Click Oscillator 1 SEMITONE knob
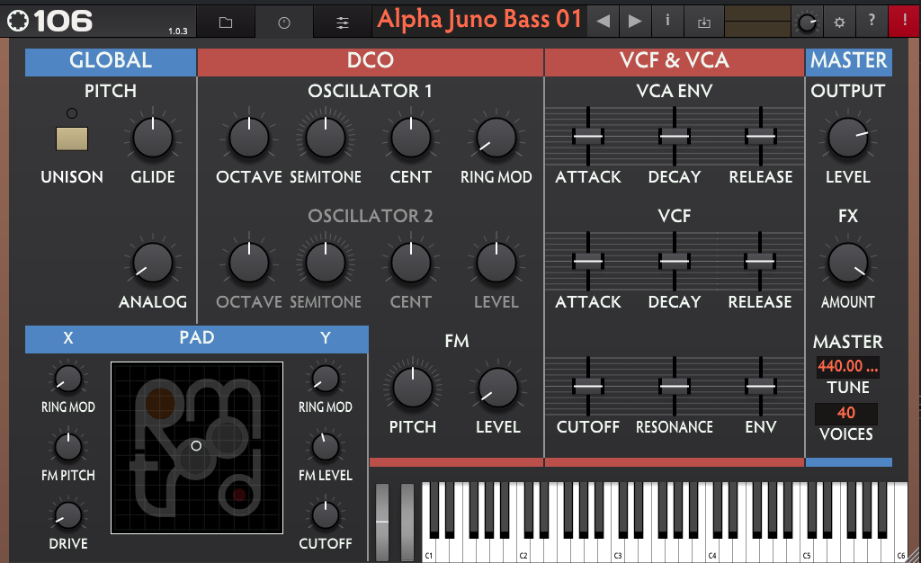 (x=326, y=138)
